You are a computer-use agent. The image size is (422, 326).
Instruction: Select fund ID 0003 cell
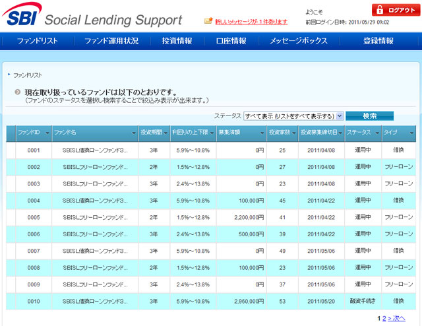34,183
